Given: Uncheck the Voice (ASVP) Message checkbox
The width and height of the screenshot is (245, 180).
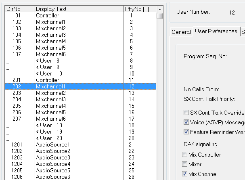Looking at the screenshot, I should pos(186,122).
